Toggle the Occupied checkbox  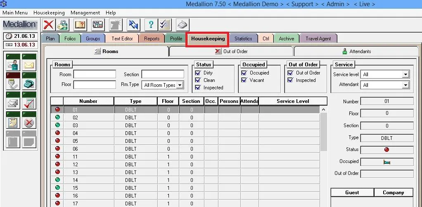244,73
